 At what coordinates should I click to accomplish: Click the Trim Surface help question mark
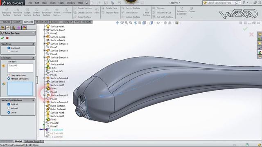point(33,33)
